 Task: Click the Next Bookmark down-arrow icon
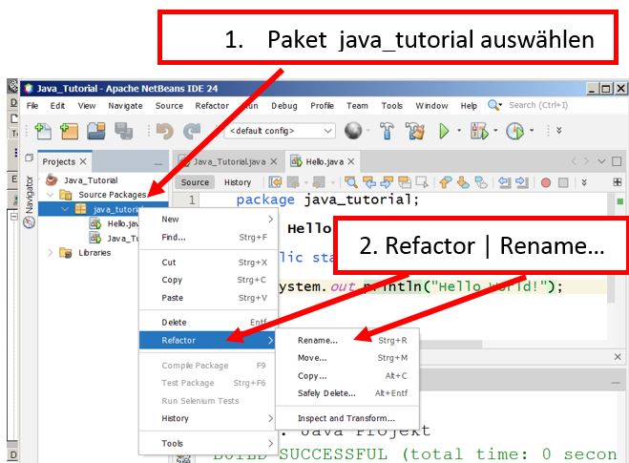463,182
